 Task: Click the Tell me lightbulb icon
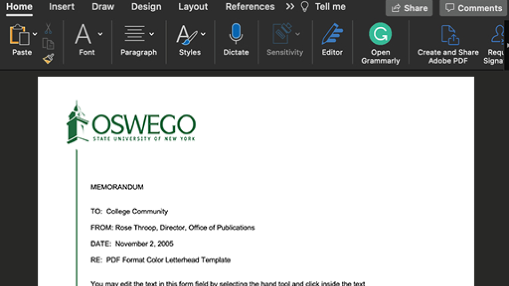(304, 7)
